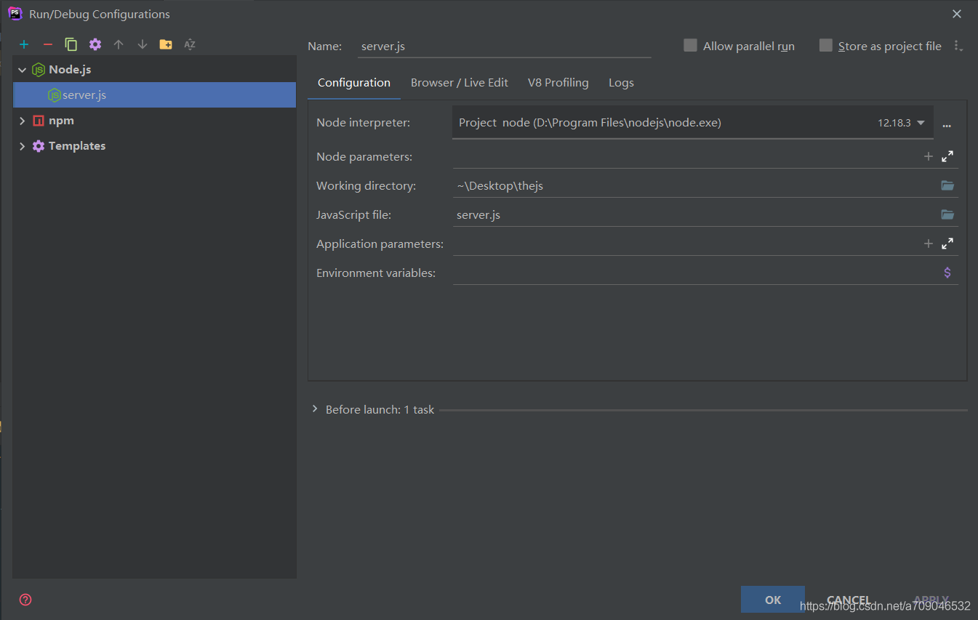Open the Node interpreter dropdown
Viewport: 978px width, 620px height.
[921, 122]
